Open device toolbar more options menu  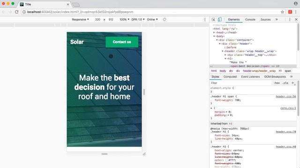point(205,20)
